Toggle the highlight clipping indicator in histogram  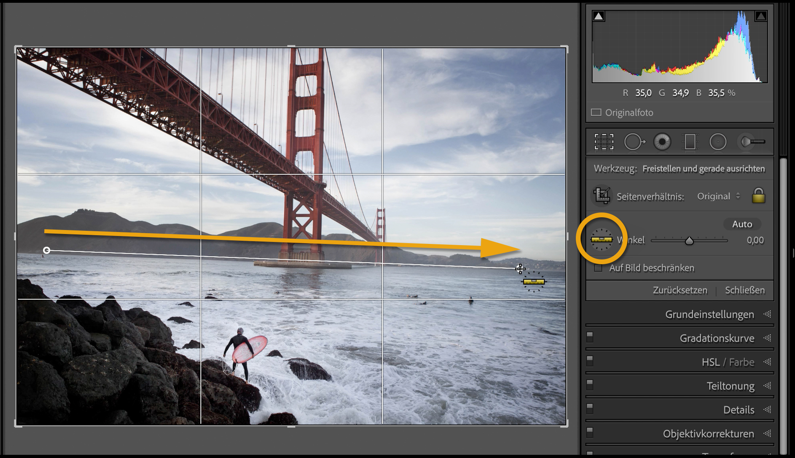click(761, 16)
